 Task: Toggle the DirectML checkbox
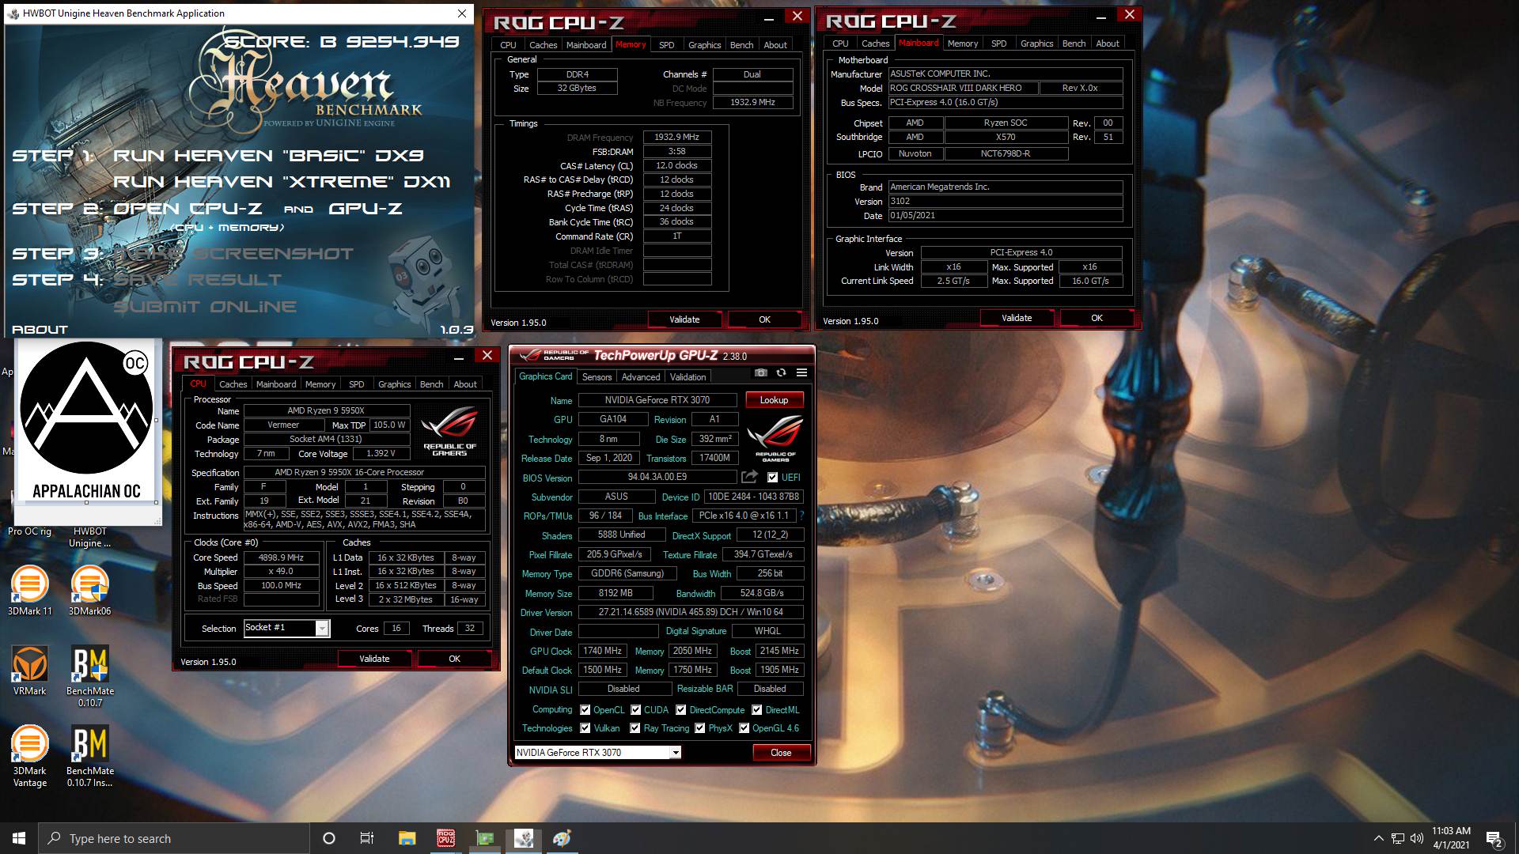click(x=757, y=709)
